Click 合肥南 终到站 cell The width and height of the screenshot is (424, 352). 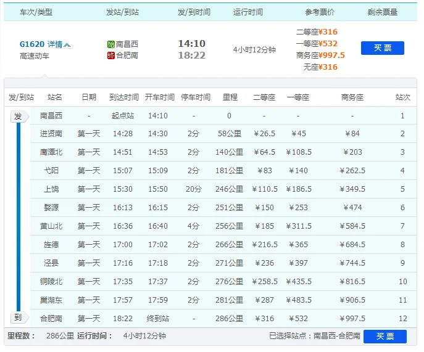[x=158, y=319]
